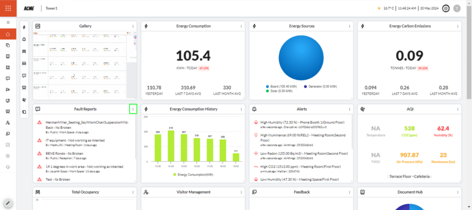472x210 pixels.
Task: Click the pencil edit dashboard button
Action: click(8, 203)
